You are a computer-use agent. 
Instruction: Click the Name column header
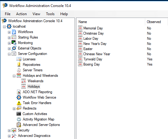pyautogui.click(x=111, y=22)
